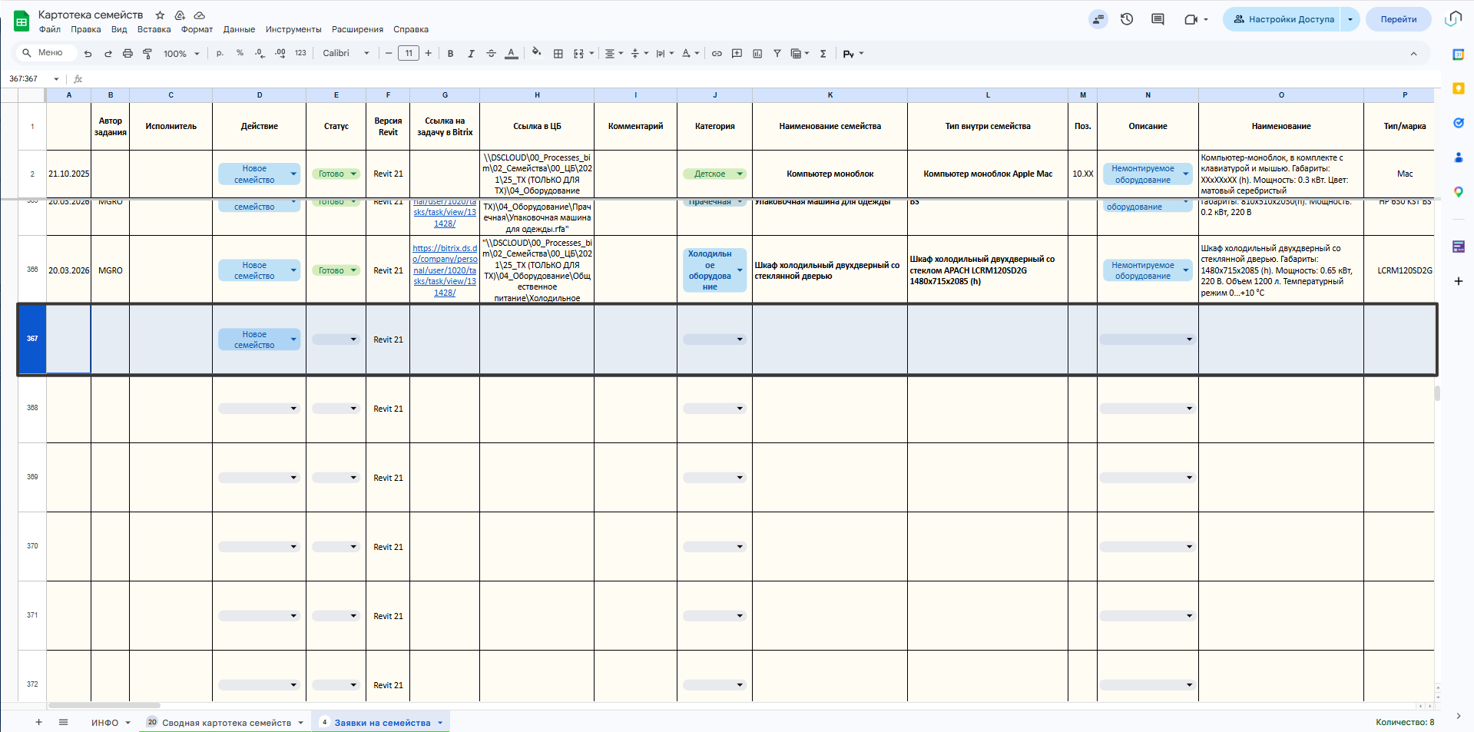Click the font size input field
This screenshot has height=732, width=1474.
(x=409, y=54)
